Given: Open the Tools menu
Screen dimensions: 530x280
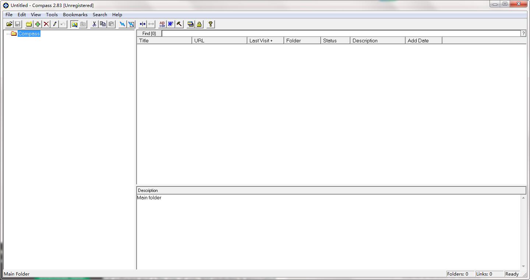Looking at the screenshot, I should coord(52,15).
